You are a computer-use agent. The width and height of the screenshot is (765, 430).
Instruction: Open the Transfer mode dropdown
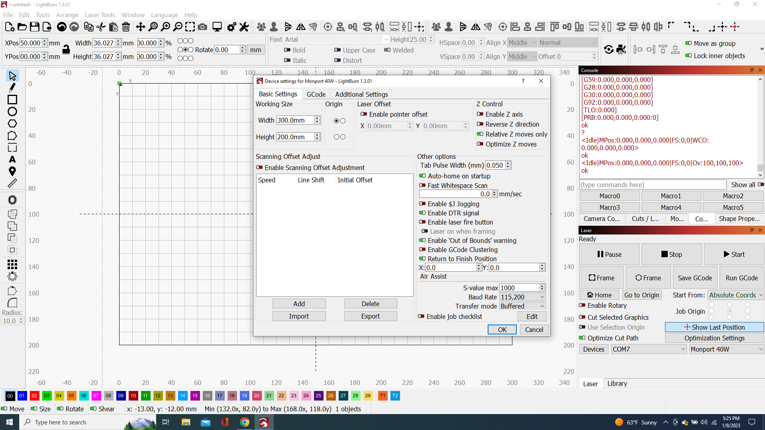tap(523, 306)
